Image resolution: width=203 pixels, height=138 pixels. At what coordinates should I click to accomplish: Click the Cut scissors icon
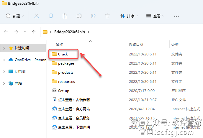(37, 16)
